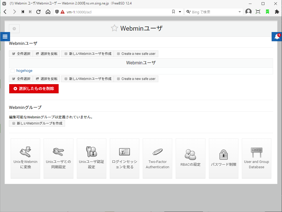Go forward to the next page

point(15,12)
